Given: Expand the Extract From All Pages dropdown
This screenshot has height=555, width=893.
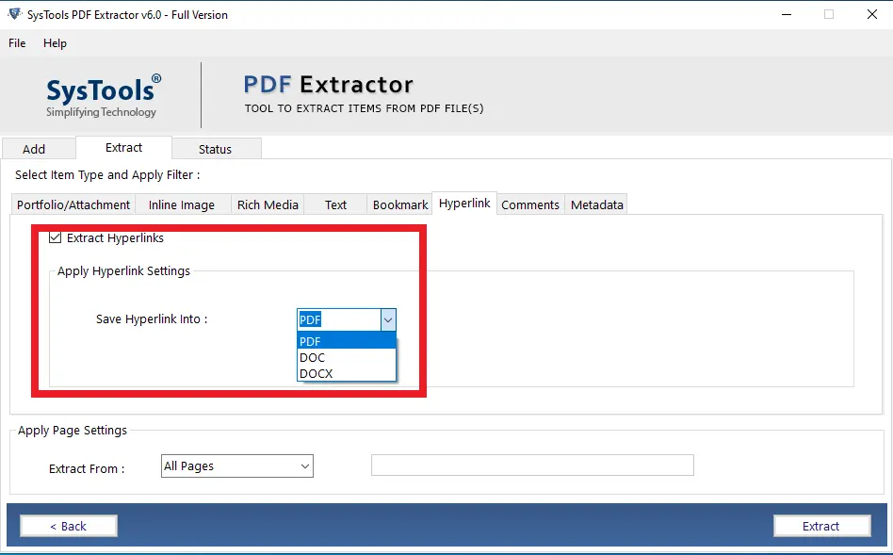Looking at the screenshot, I should (237, 466).
